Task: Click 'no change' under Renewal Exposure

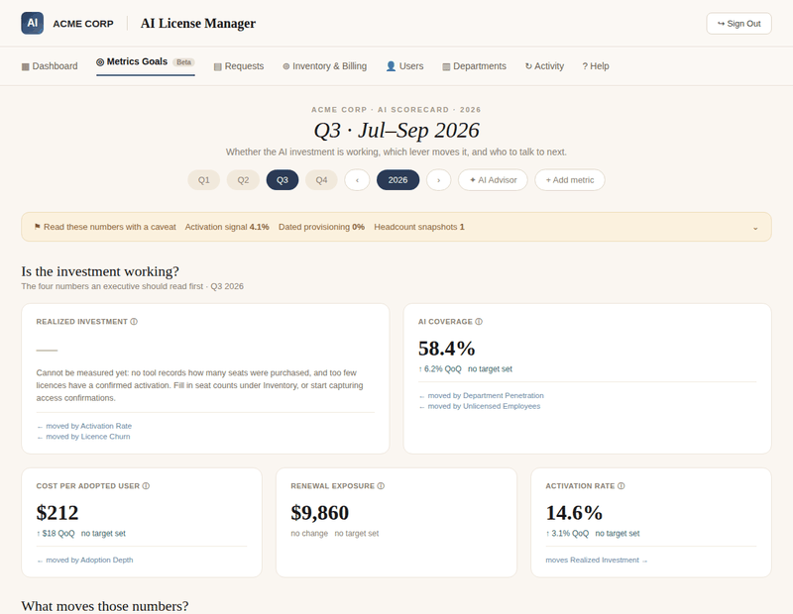Action: [309, 533]
